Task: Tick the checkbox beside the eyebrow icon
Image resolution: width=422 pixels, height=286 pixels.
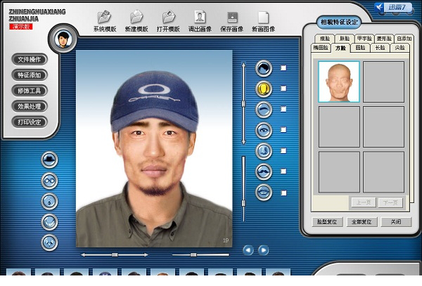Action: 283,109
